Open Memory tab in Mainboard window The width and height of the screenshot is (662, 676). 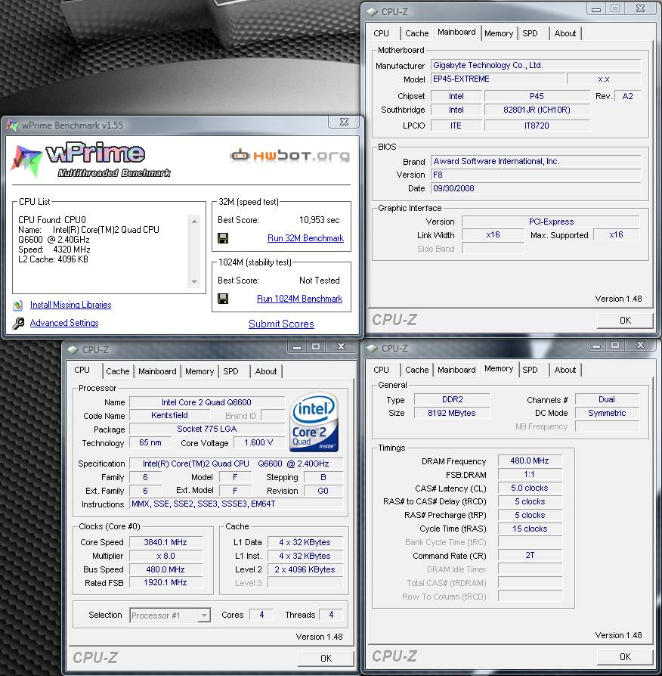pyautogui.click(x=499, y=33)
